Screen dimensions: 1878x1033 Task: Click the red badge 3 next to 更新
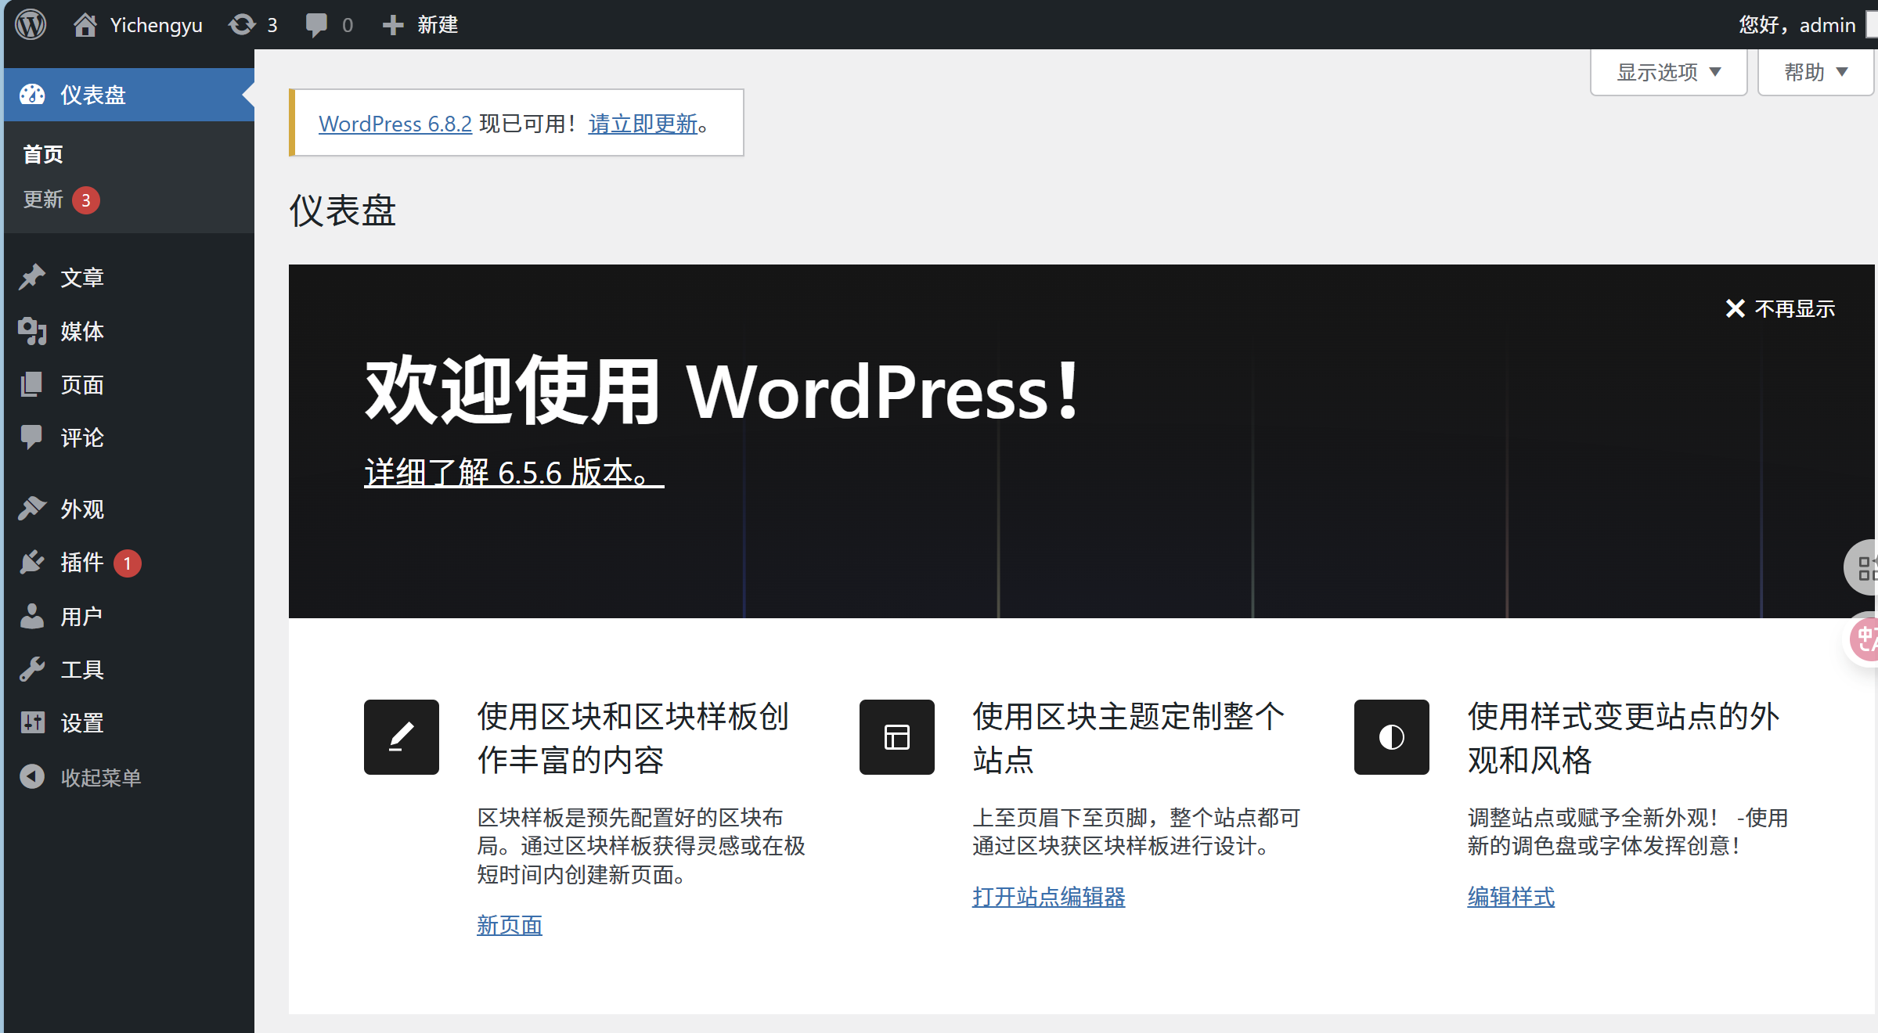[x=86, y=200]
